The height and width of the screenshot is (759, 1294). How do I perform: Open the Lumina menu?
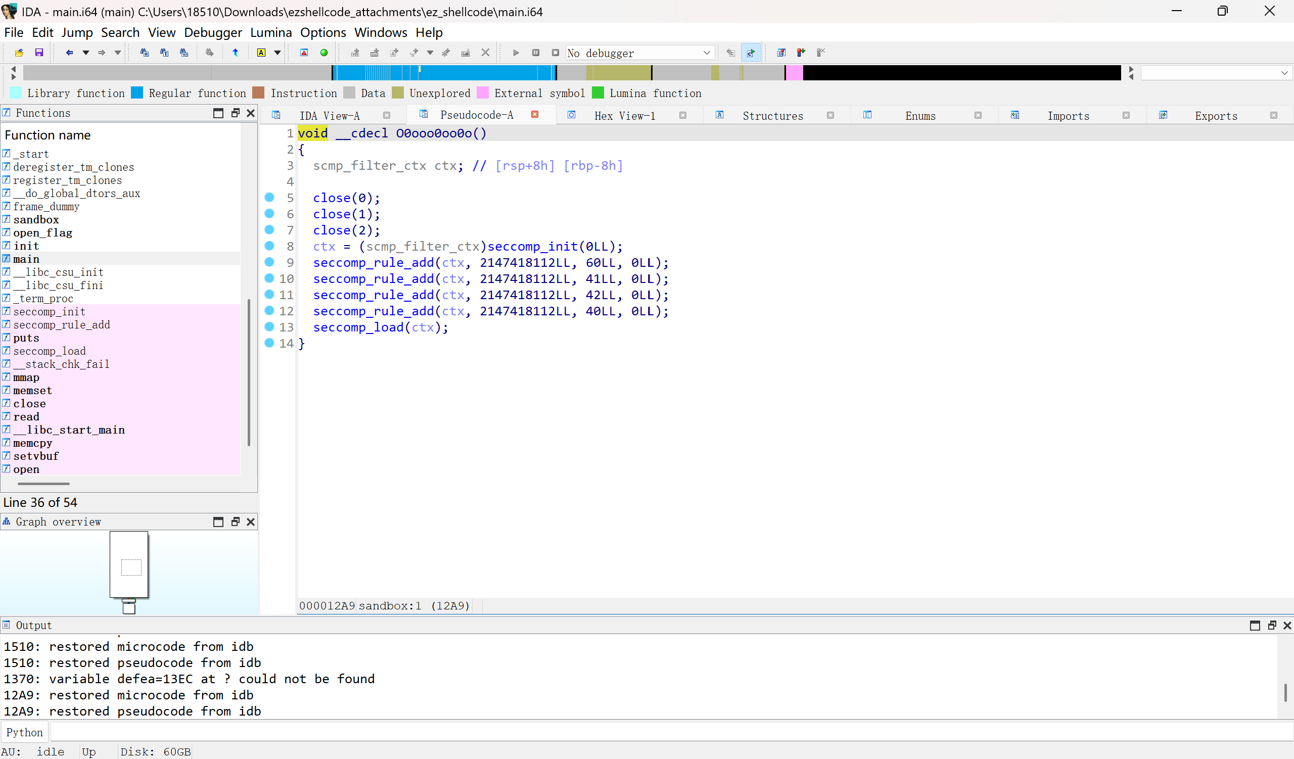click(x=270, y=32)
